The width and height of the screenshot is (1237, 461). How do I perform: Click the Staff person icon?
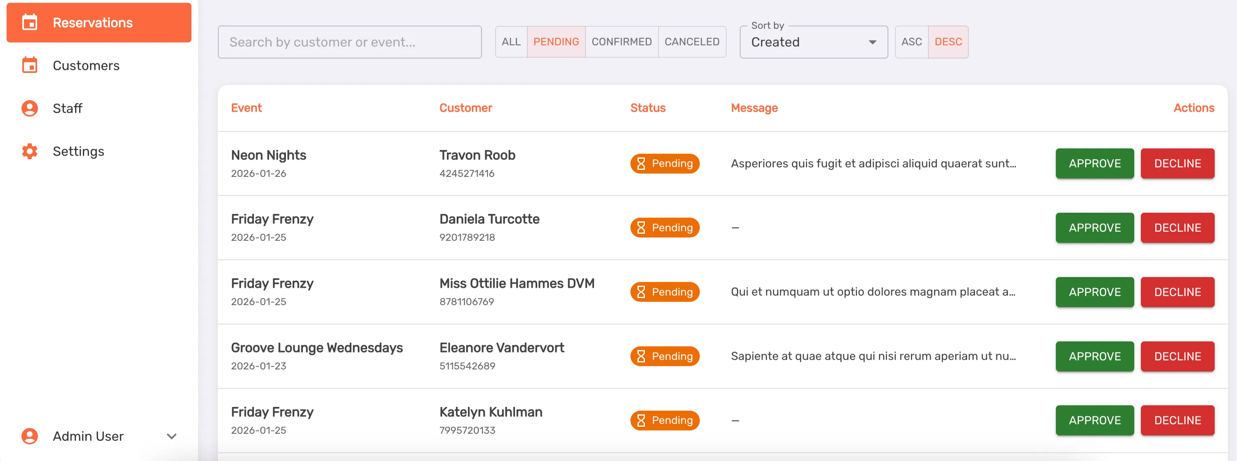30,108
